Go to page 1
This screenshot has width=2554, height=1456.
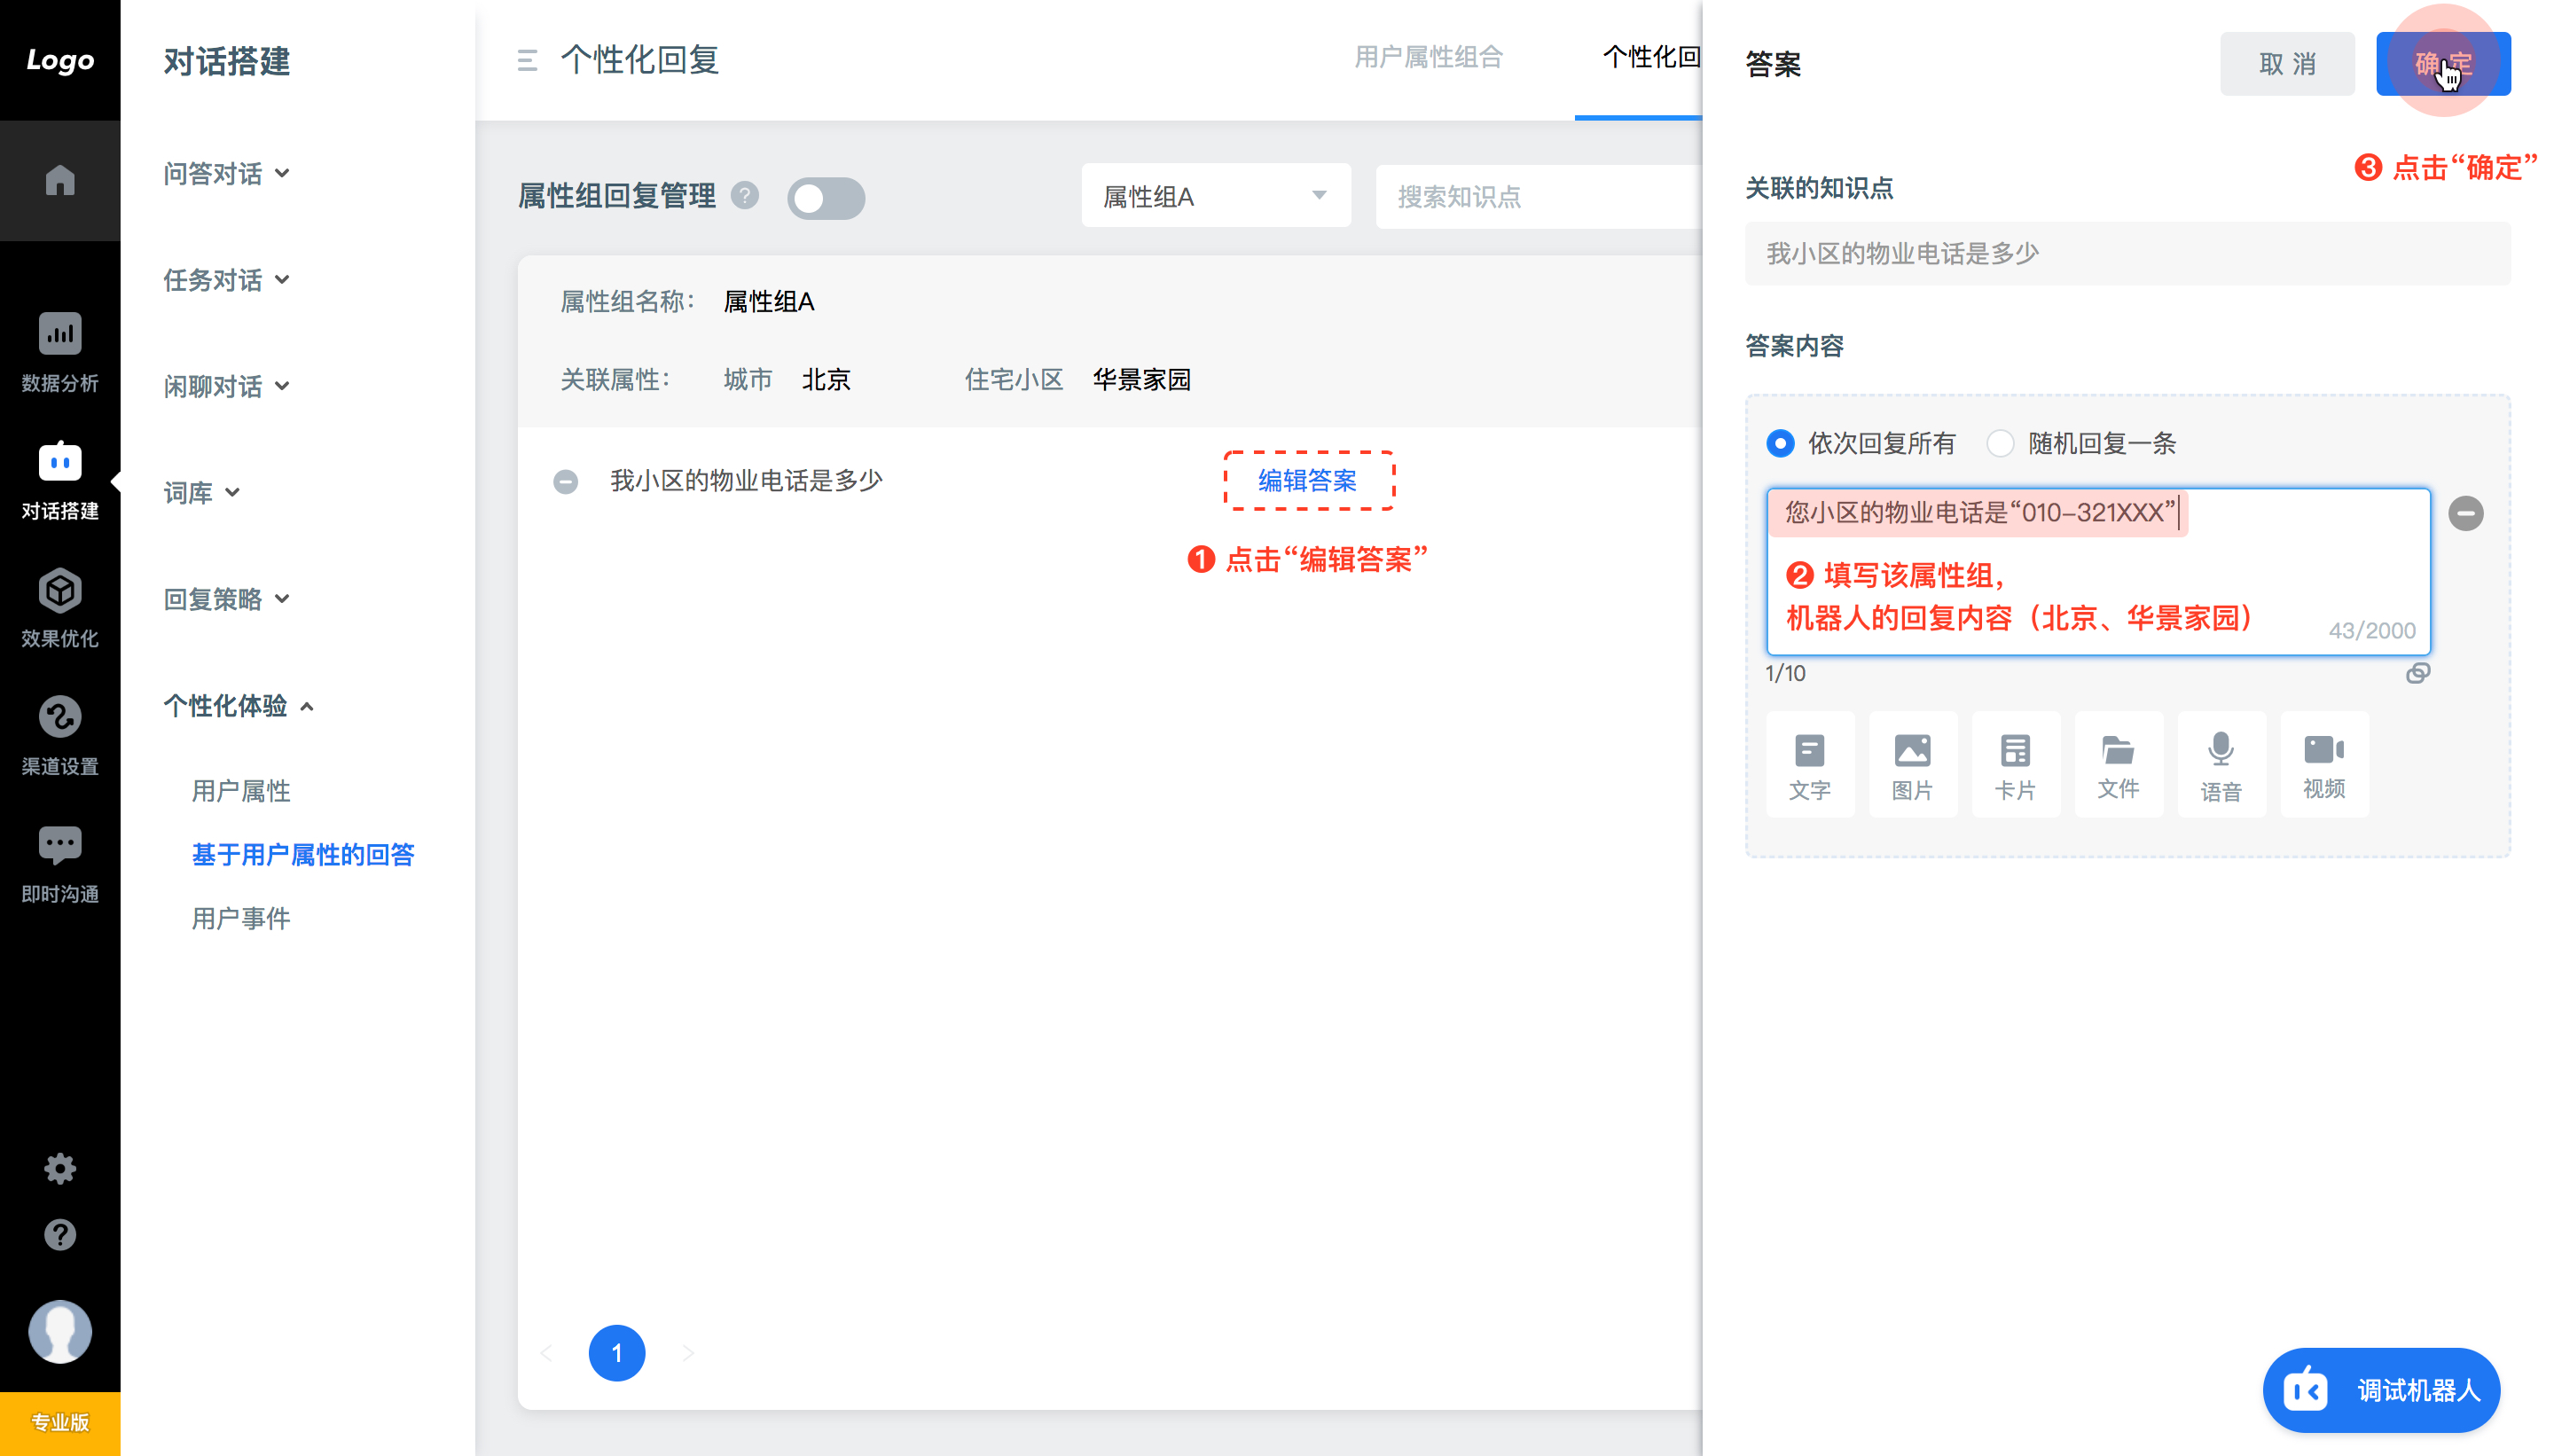click(x=617, y=1353)
